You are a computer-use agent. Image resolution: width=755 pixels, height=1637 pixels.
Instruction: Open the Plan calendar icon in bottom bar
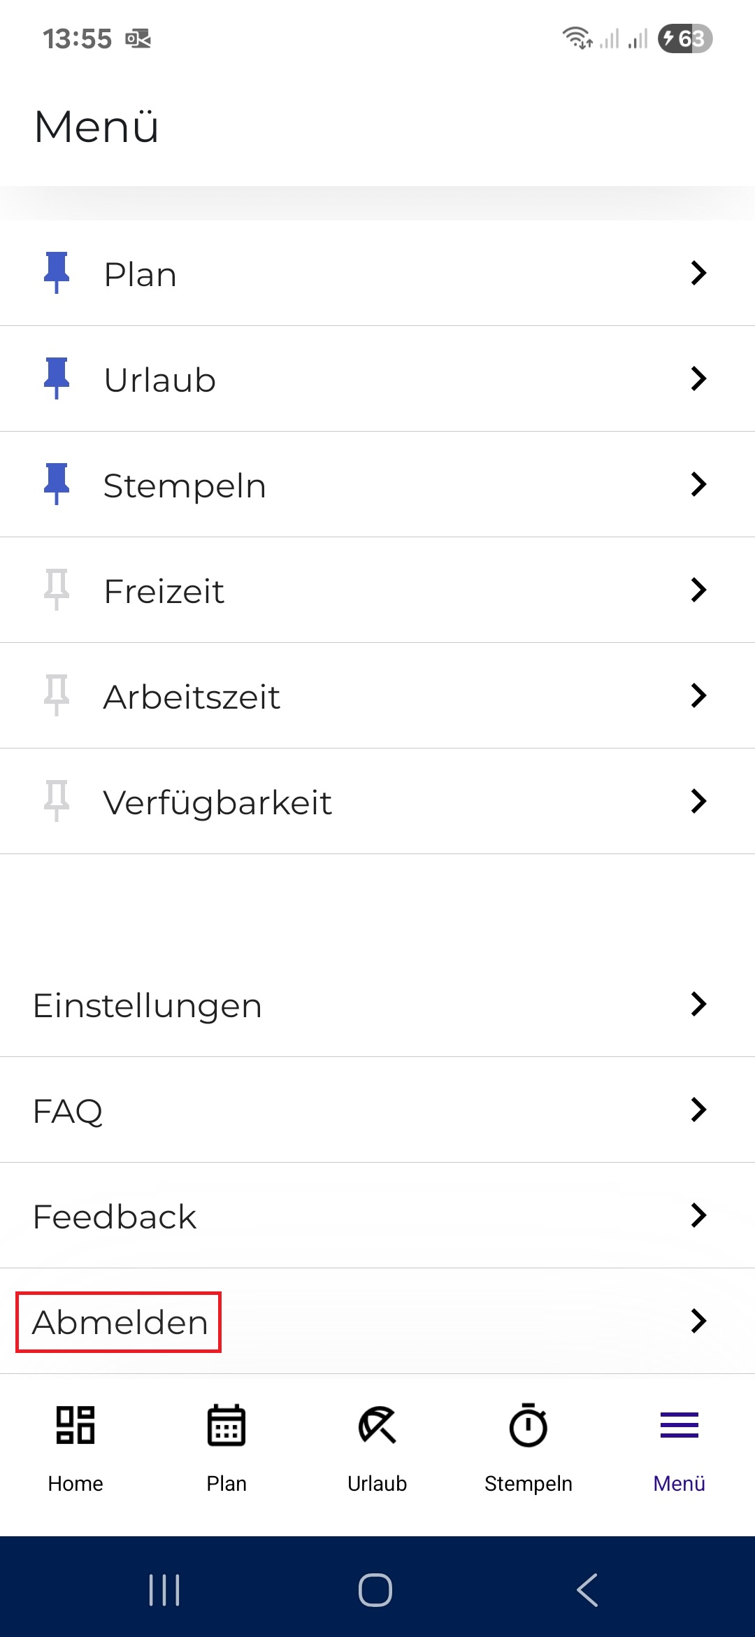click(x=226, y=1425)
